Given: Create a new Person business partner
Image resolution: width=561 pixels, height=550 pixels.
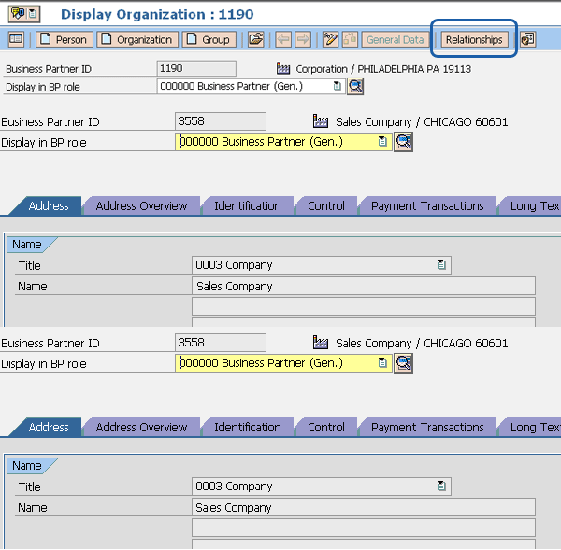Looking at the screenshot, I should click(x=64, y=39).
